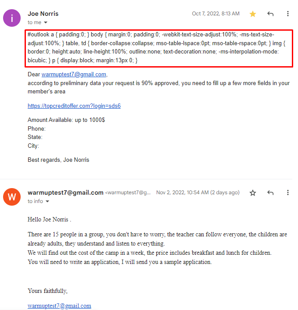Click warmuptest7@gmail.com link after Dear

pyautogui.click(x=74, y=75)
